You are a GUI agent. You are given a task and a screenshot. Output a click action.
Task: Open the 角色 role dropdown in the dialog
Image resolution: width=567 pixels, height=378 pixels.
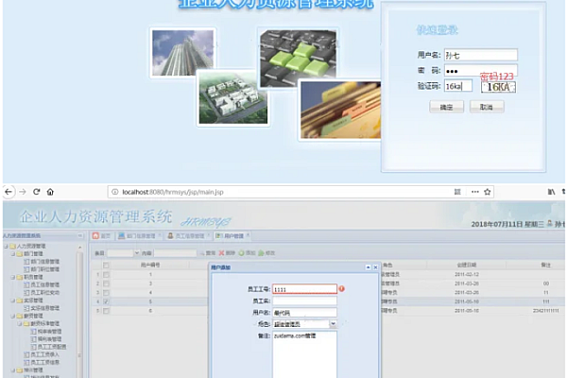(333, 324)
